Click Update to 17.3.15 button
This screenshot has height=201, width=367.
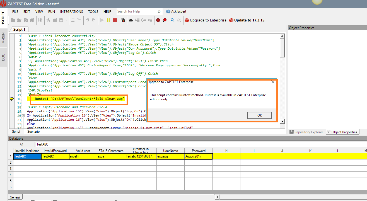point(247,20)
